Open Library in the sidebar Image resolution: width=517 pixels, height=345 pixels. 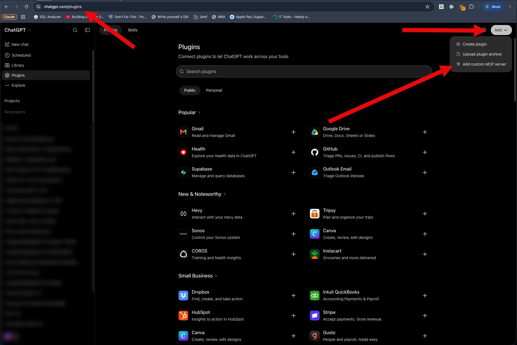(x=46, y=65)
